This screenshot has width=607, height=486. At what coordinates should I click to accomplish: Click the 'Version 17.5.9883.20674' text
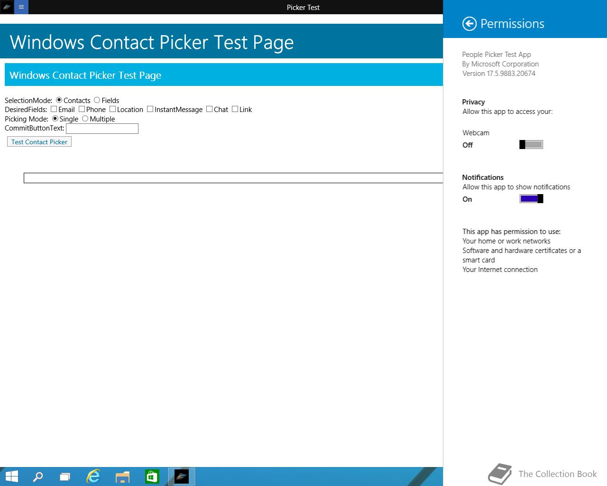pyautogui.click(x=499, y=74)
